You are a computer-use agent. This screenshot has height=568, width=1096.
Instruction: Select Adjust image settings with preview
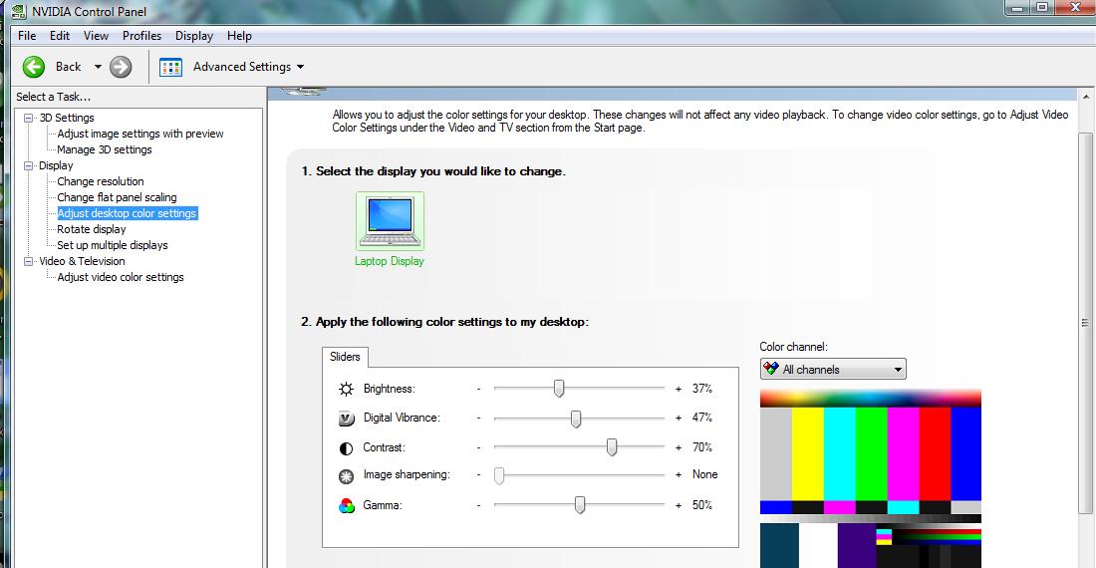click(140, 134)
